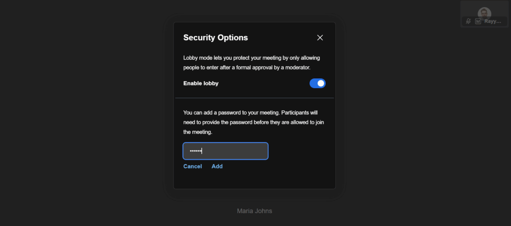The image size is (511, 226).
Task: Click the Security Options dialog title
Action: tap(216, 37)
